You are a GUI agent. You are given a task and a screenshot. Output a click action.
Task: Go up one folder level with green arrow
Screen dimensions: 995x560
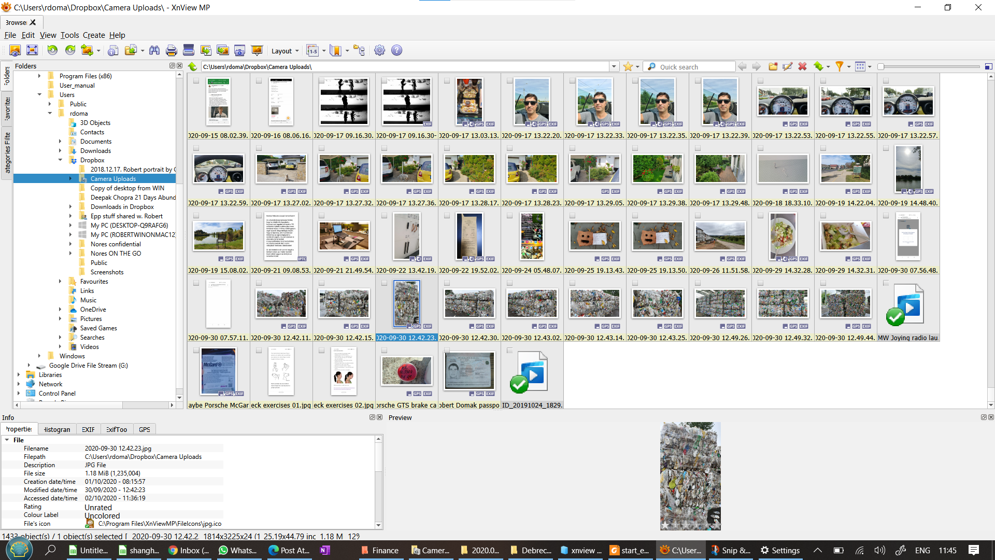pos(193,66)
